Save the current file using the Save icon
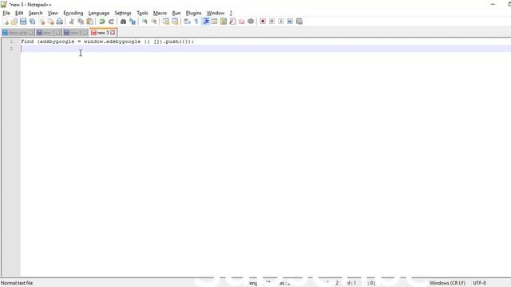 pos(23,22)
